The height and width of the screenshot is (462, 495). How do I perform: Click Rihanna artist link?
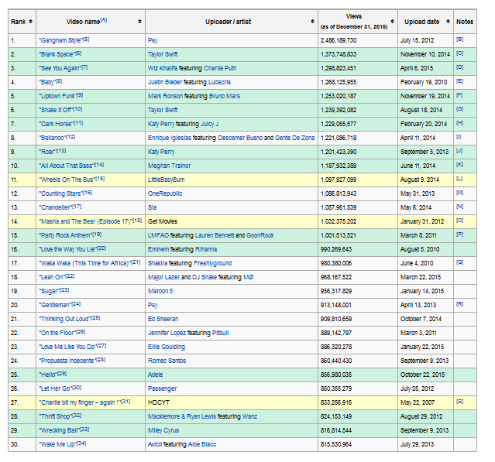click(x=206, y=249)
